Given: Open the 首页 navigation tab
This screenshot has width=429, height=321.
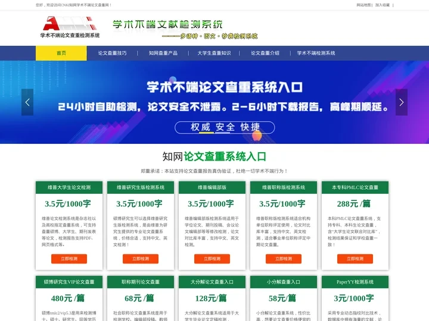Looking at the screenshot, I should pyautogui.click(x=61, y=53).
